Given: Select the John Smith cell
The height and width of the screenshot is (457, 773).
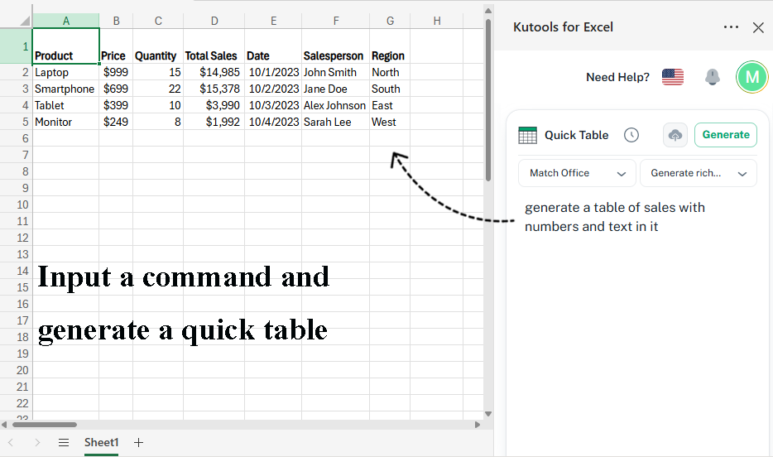Looking at the screenshot, I should click(x=335, y=72).
